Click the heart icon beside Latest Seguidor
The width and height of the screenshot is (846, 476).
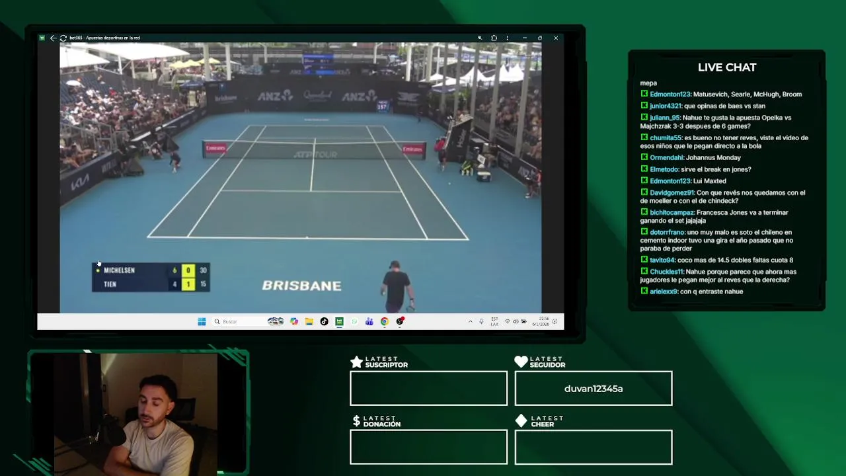521,362
